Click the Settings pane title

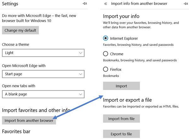point(10,3)
